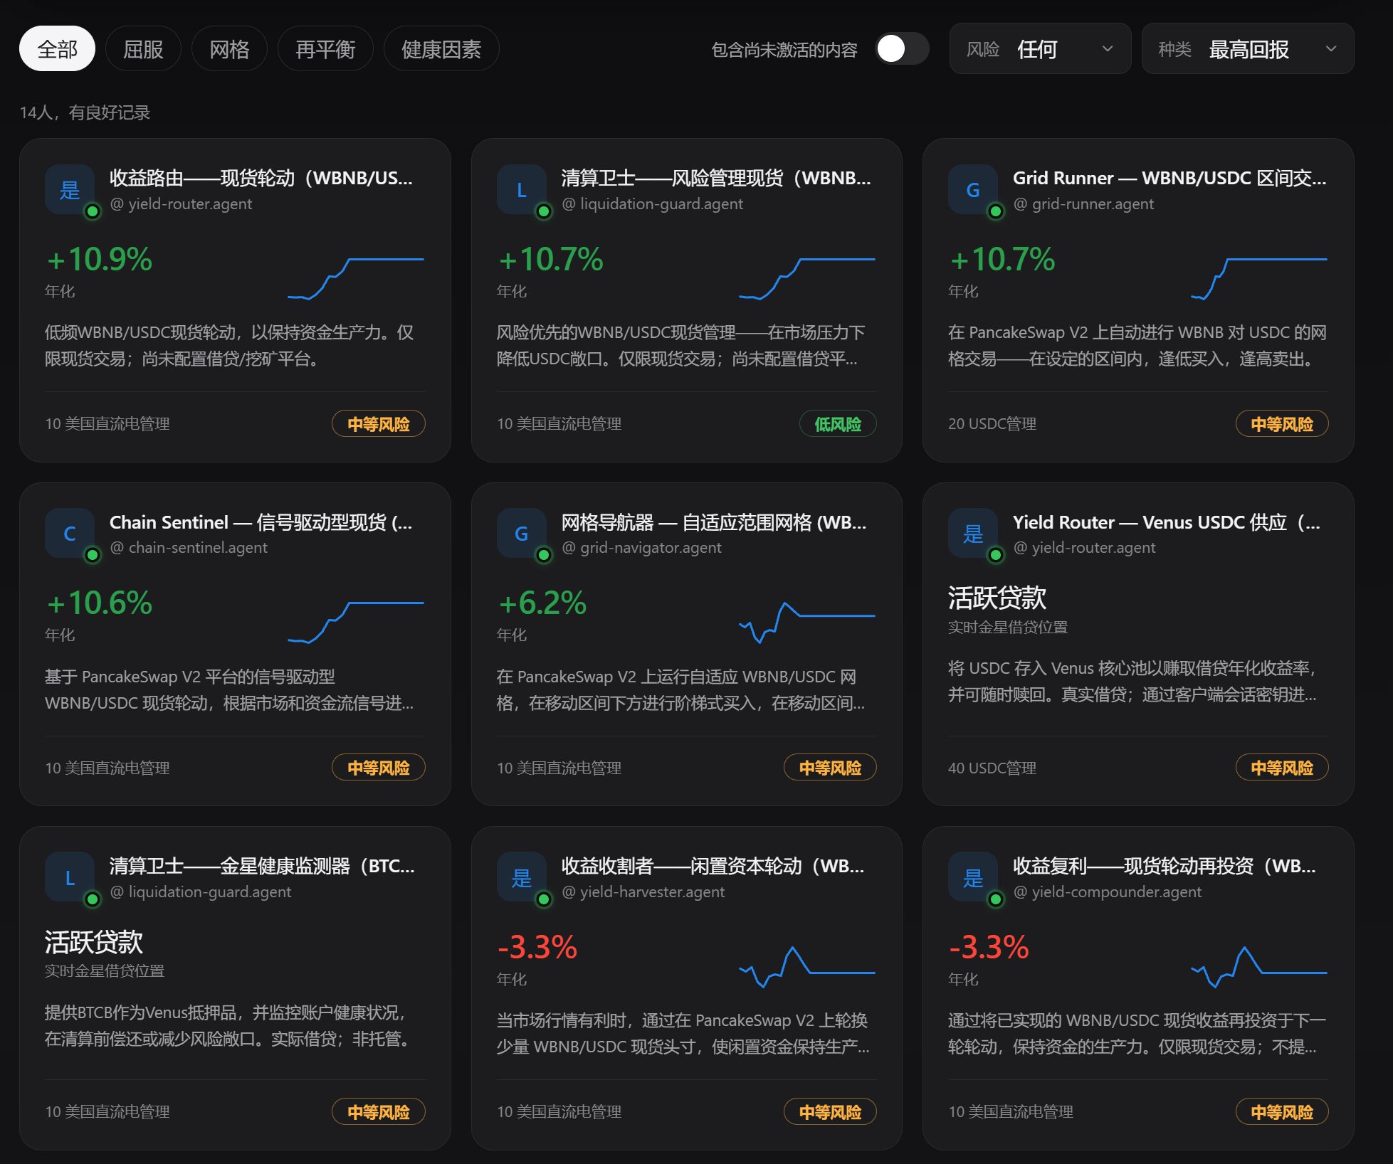The image size is (1393, 1164).
Task: Click Grid Runner — WBNB/USDC card title
Action: (x=1169, y=178)
